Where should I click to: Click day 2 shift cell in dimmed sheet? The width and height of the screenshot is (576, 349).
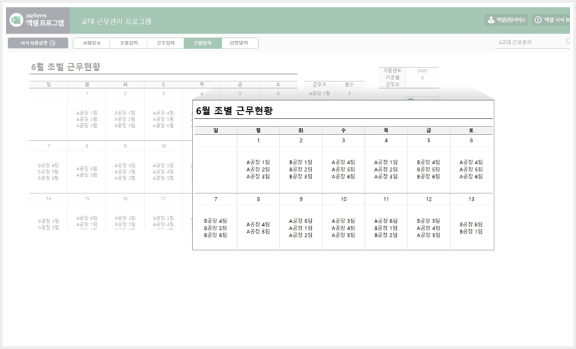click(125, 119)
